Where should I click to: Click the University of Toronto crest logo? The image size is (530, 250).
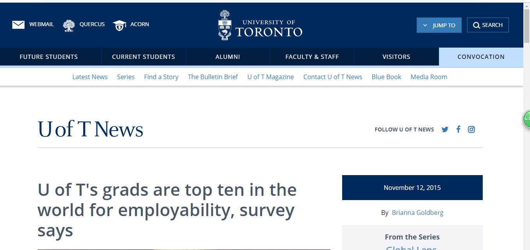(224, 26)
